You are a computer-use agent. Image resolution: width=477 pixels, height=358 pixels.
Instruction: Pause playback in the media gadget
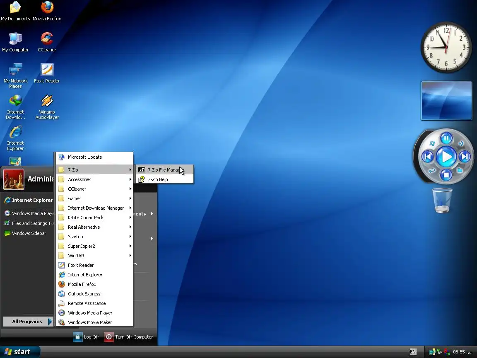tap(446, 138)
